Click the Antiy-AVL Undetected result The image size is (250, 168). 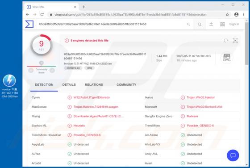tap(194, 154)
